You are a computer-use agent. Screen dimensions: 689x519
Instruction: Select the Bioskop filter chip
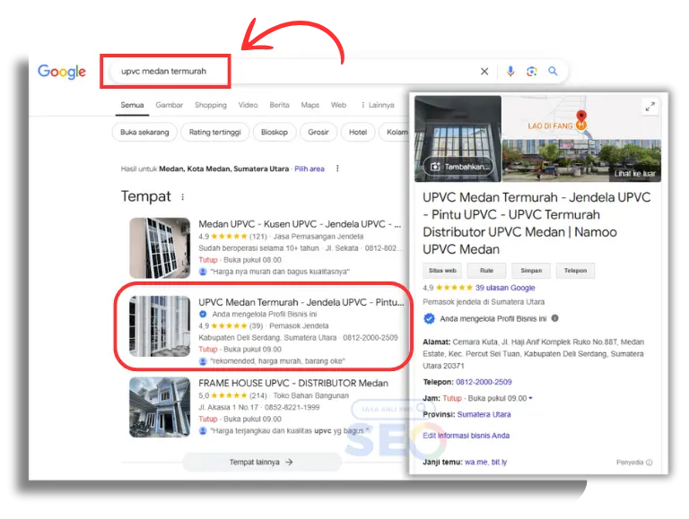pyautogui.click(x=275, y=132)
